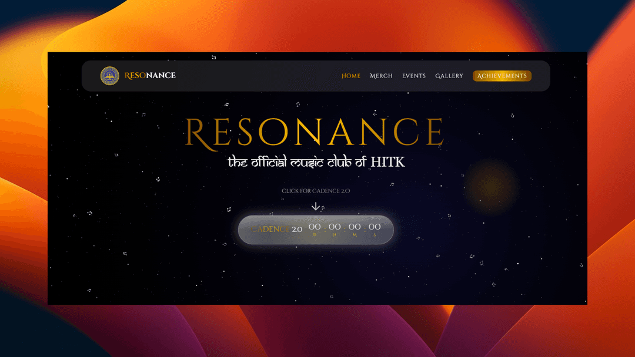Click the HITK college emblem logo
The height and width of the screenshot is (357, 635).
coord(109,75)
